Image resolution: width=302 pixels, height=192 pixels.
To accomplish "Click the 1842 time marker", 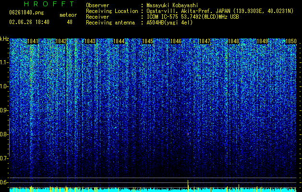I will tap(61, 41).
